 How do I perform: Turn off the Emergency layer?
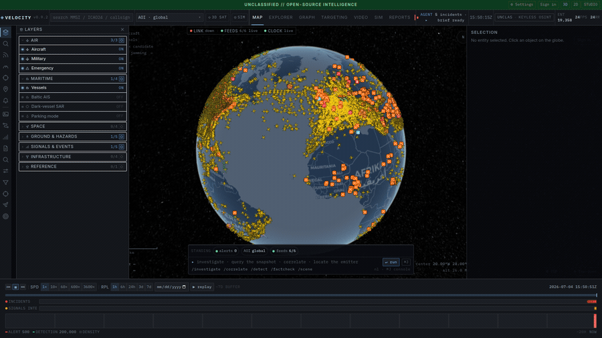[73, 68]
